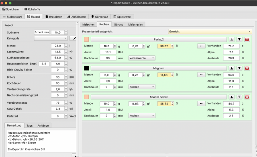Adjust the Stammwürze stepper arrows

[66, 52]
